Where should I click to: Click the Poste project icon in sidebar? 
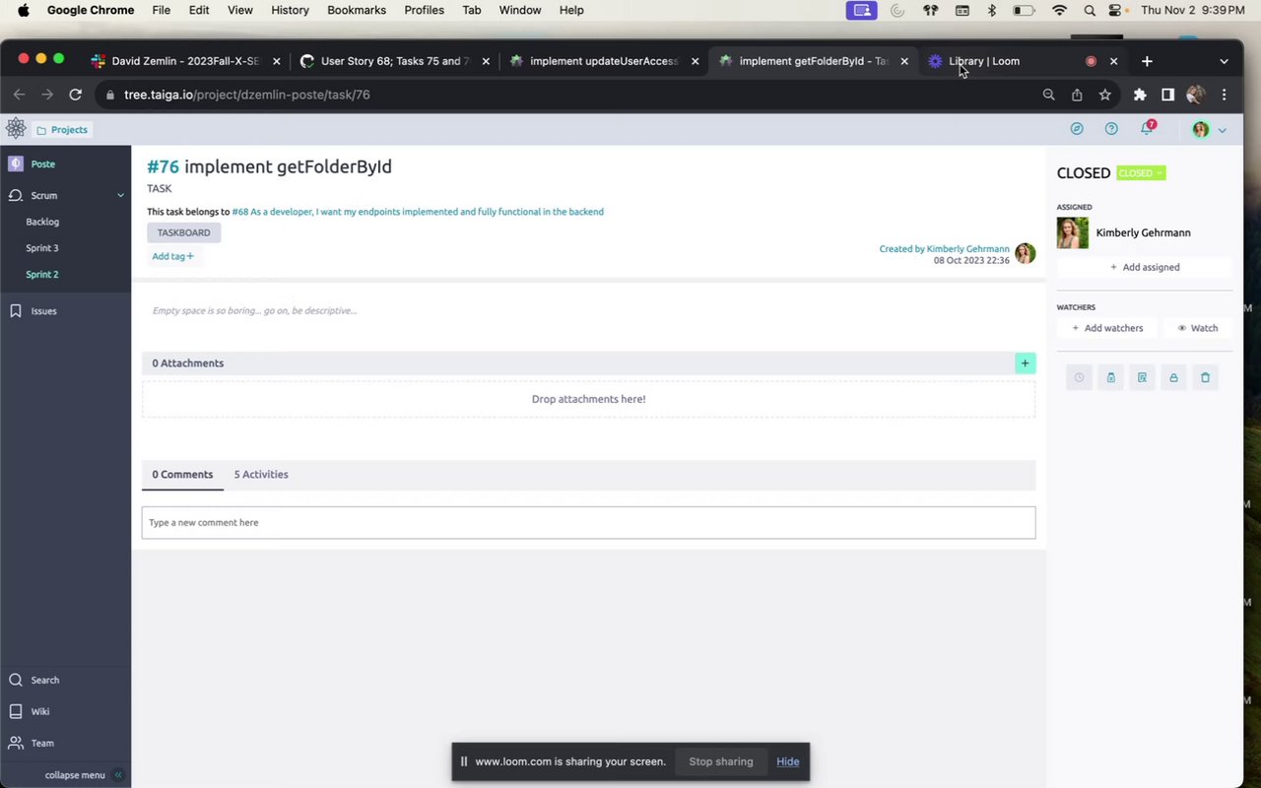pos(16,164)
